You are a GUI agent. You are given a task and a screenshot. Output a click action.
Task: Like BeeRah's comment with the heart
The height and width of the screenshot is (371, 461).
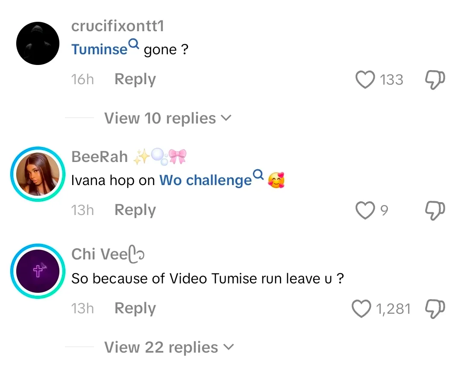tap(365, 210)
